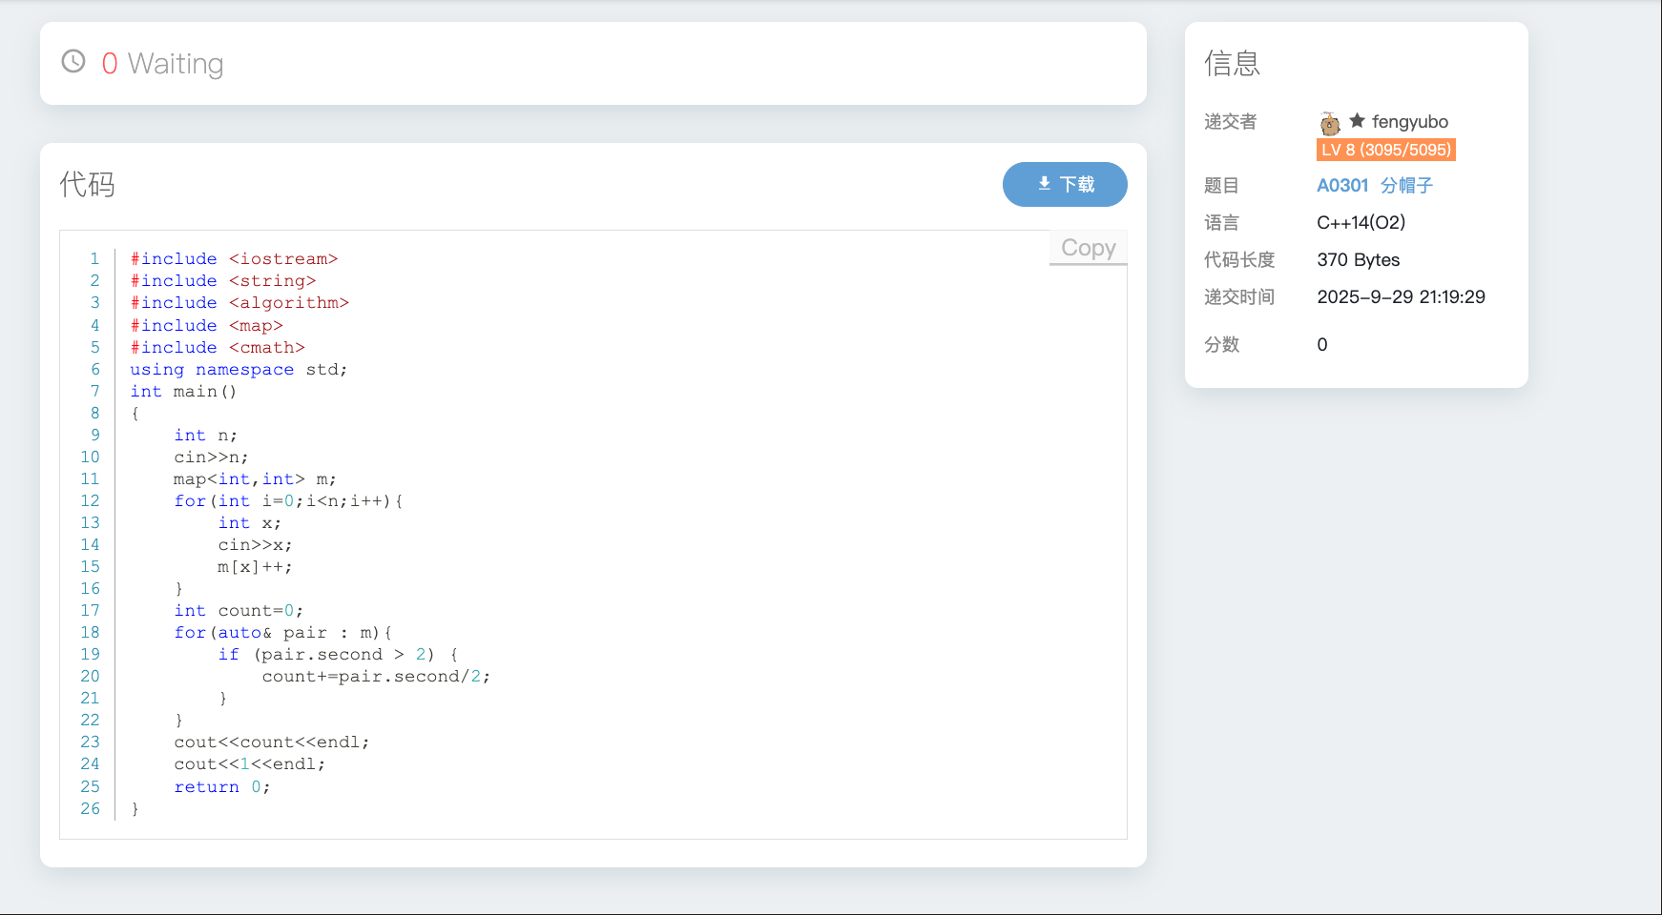Click the 信息 panel heading
The image size is (1662, 915).
[1232, 63]
